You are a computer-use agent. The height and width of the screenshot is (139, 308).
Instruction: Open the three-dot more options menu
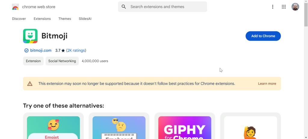point(273,7)
